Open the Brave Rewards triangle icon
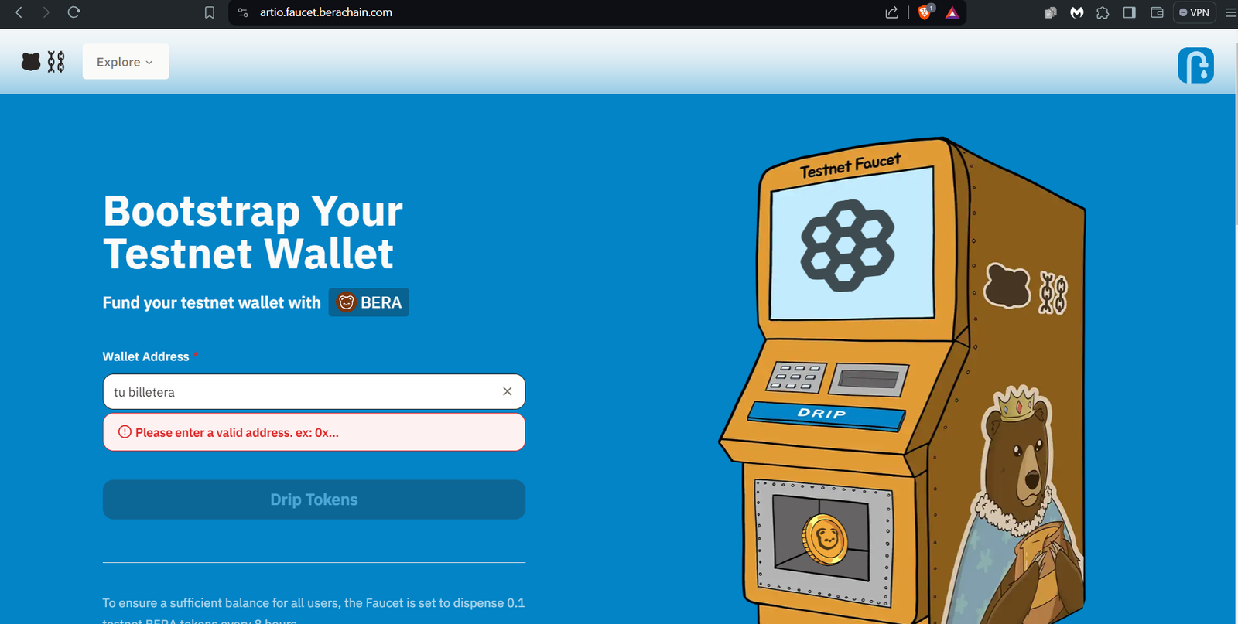Image resolution: width=1238 pixels, height=624 pixels. (952, 12)
